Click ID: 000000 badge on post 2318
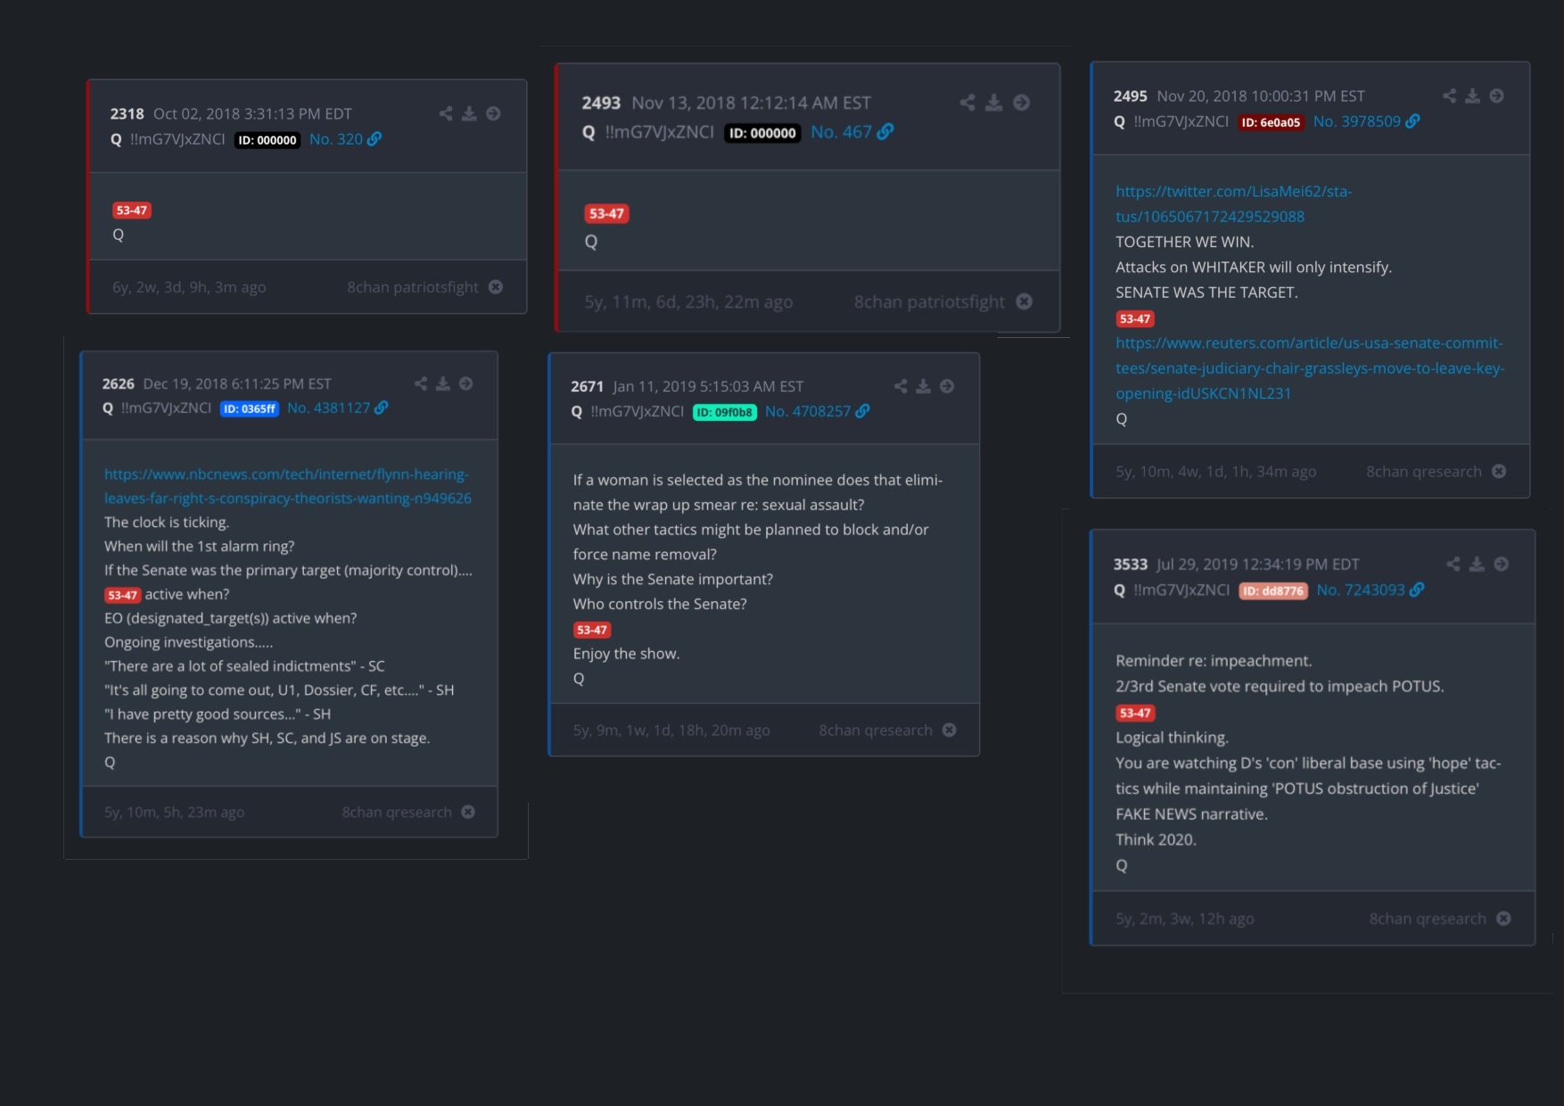 [268, 140]
